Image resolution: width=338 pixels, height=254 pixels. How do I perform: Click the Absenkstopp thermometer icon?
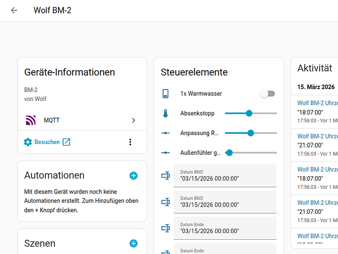pyautogui.click(x=165, y=114)
